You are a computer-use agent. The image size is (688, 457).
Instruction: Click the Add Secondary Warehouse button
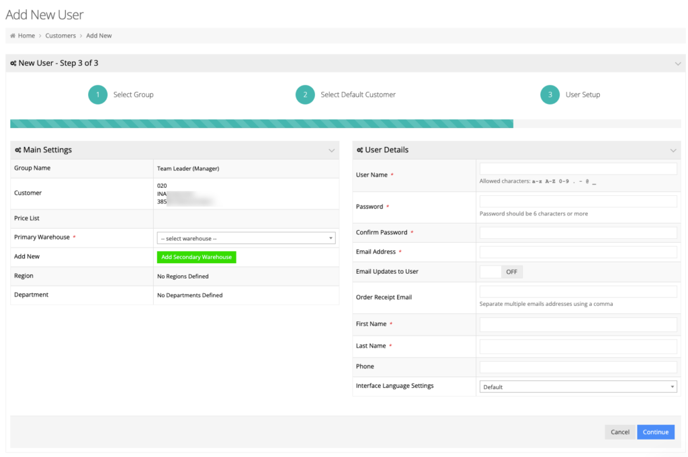point(196,257)
